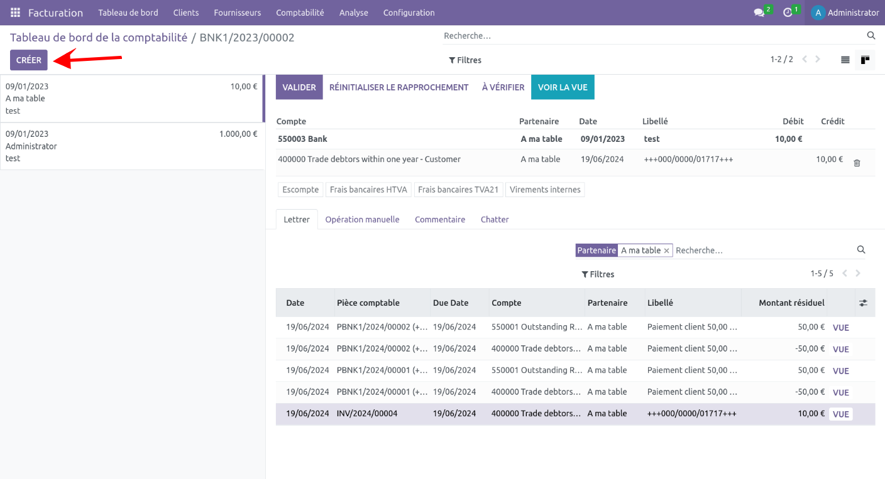Click VUE on the first PBNK1/2024/00002 row

[841, 328]
